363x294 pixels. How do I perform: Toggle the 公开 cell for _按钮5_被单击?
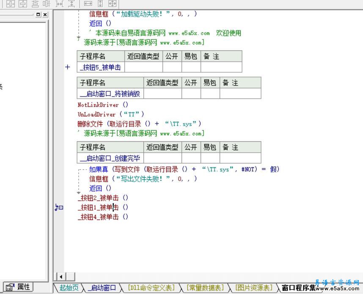pyautogui.click(x=172, y=67)
